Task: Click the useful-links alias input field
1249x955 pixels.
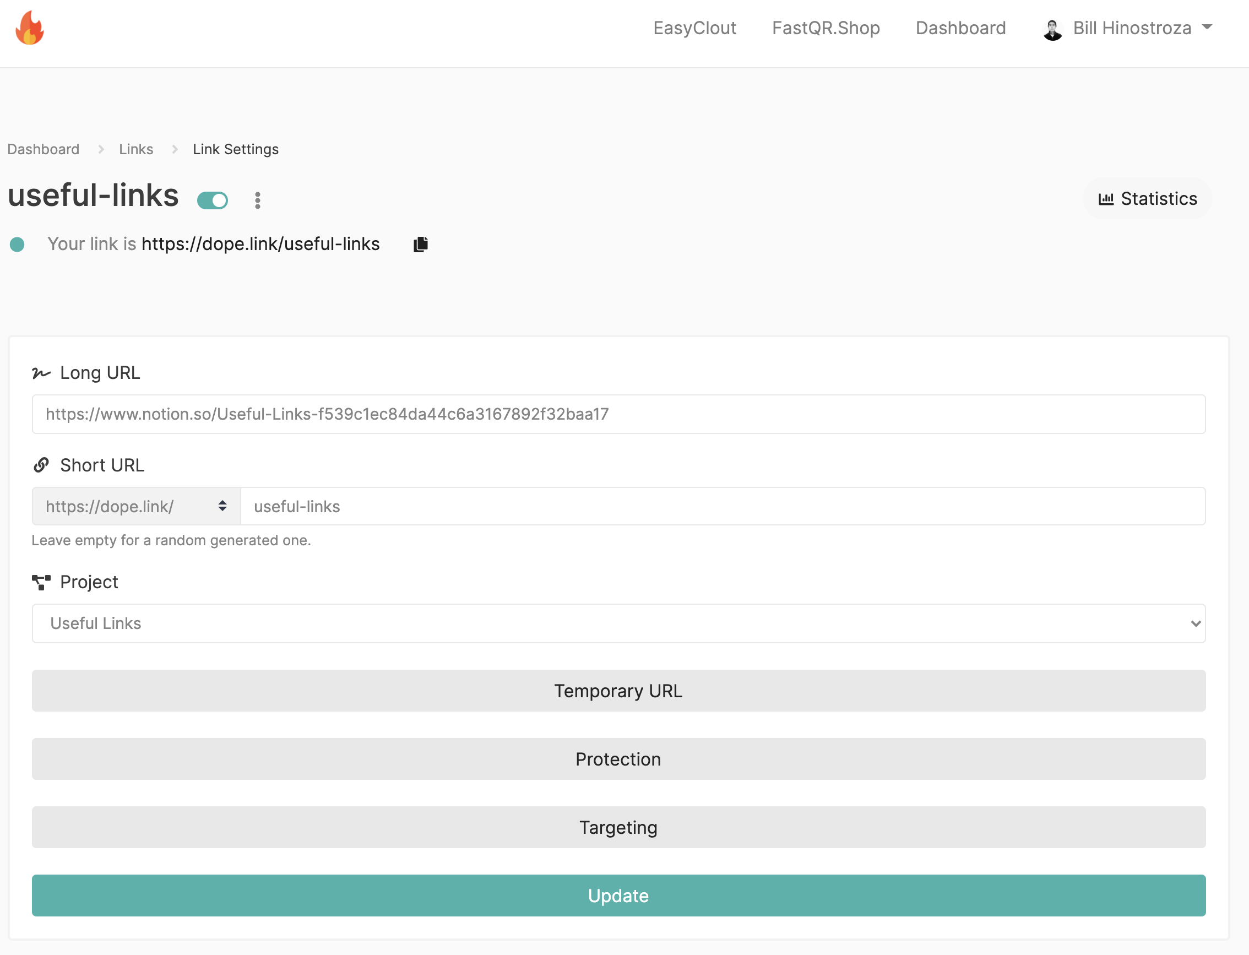Action: click(723, 506)
